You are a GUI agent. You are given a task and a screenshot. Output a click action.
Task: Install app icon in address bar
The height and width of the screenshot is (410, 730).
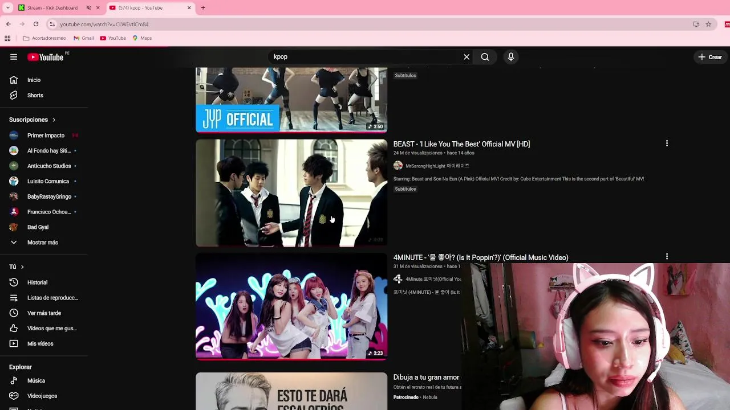696,24
